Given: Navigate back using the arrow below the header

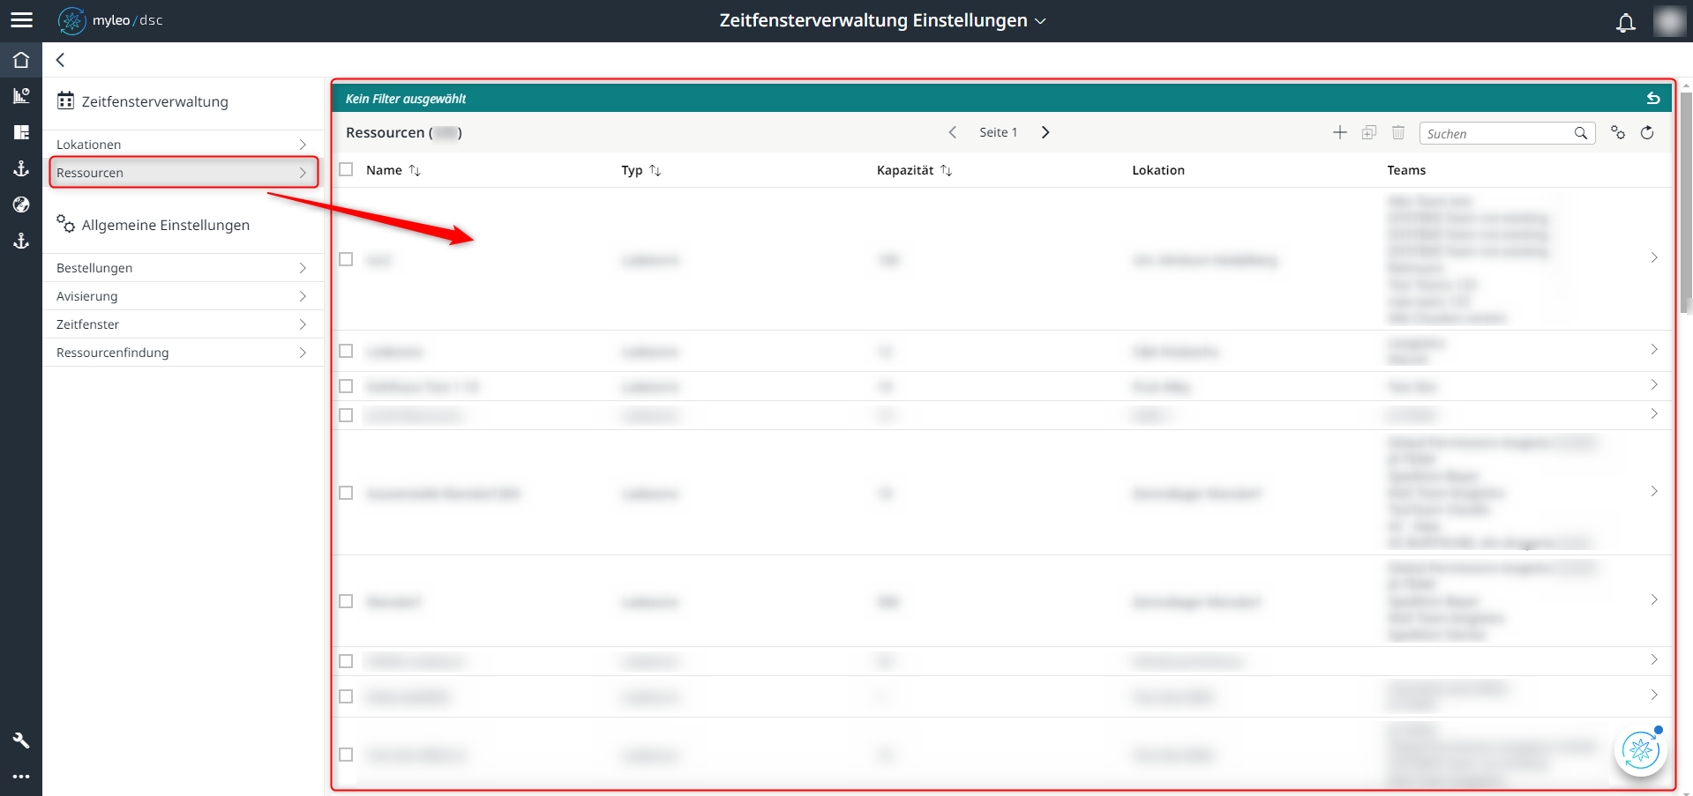Looking at the screenshot, I should point(59,60).
